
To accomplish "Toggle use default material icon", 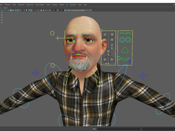I will [x=13, y=10].
